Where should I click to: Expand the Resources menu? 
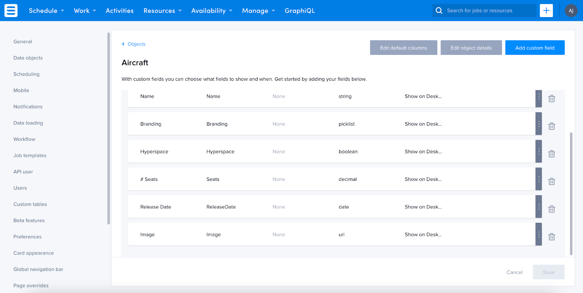pyautogui.click(x=163, y=11)
